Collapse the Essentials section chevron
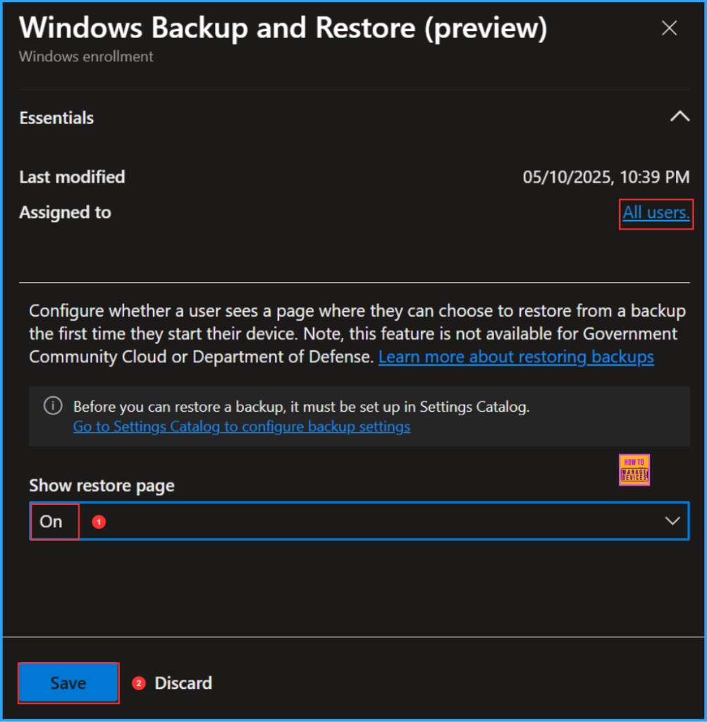Viewport: 707px width, 722px height. [680, 116]
